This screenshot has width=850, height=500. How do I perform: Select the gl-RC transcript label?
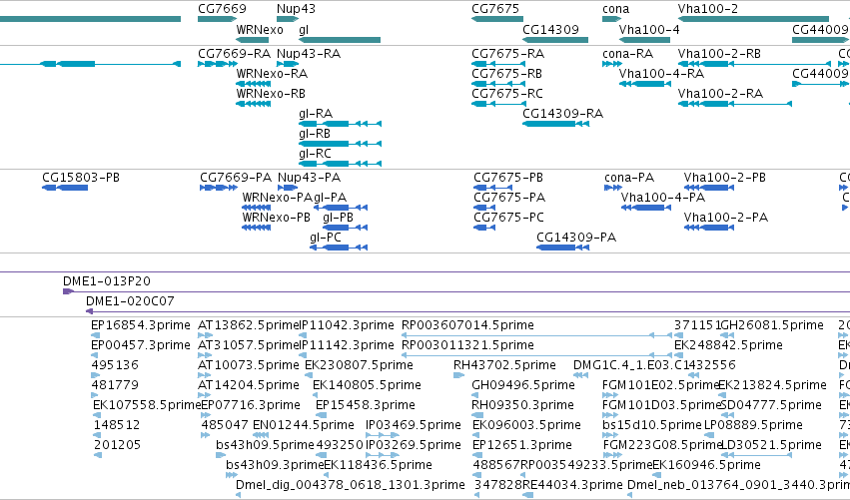[315, 154]
